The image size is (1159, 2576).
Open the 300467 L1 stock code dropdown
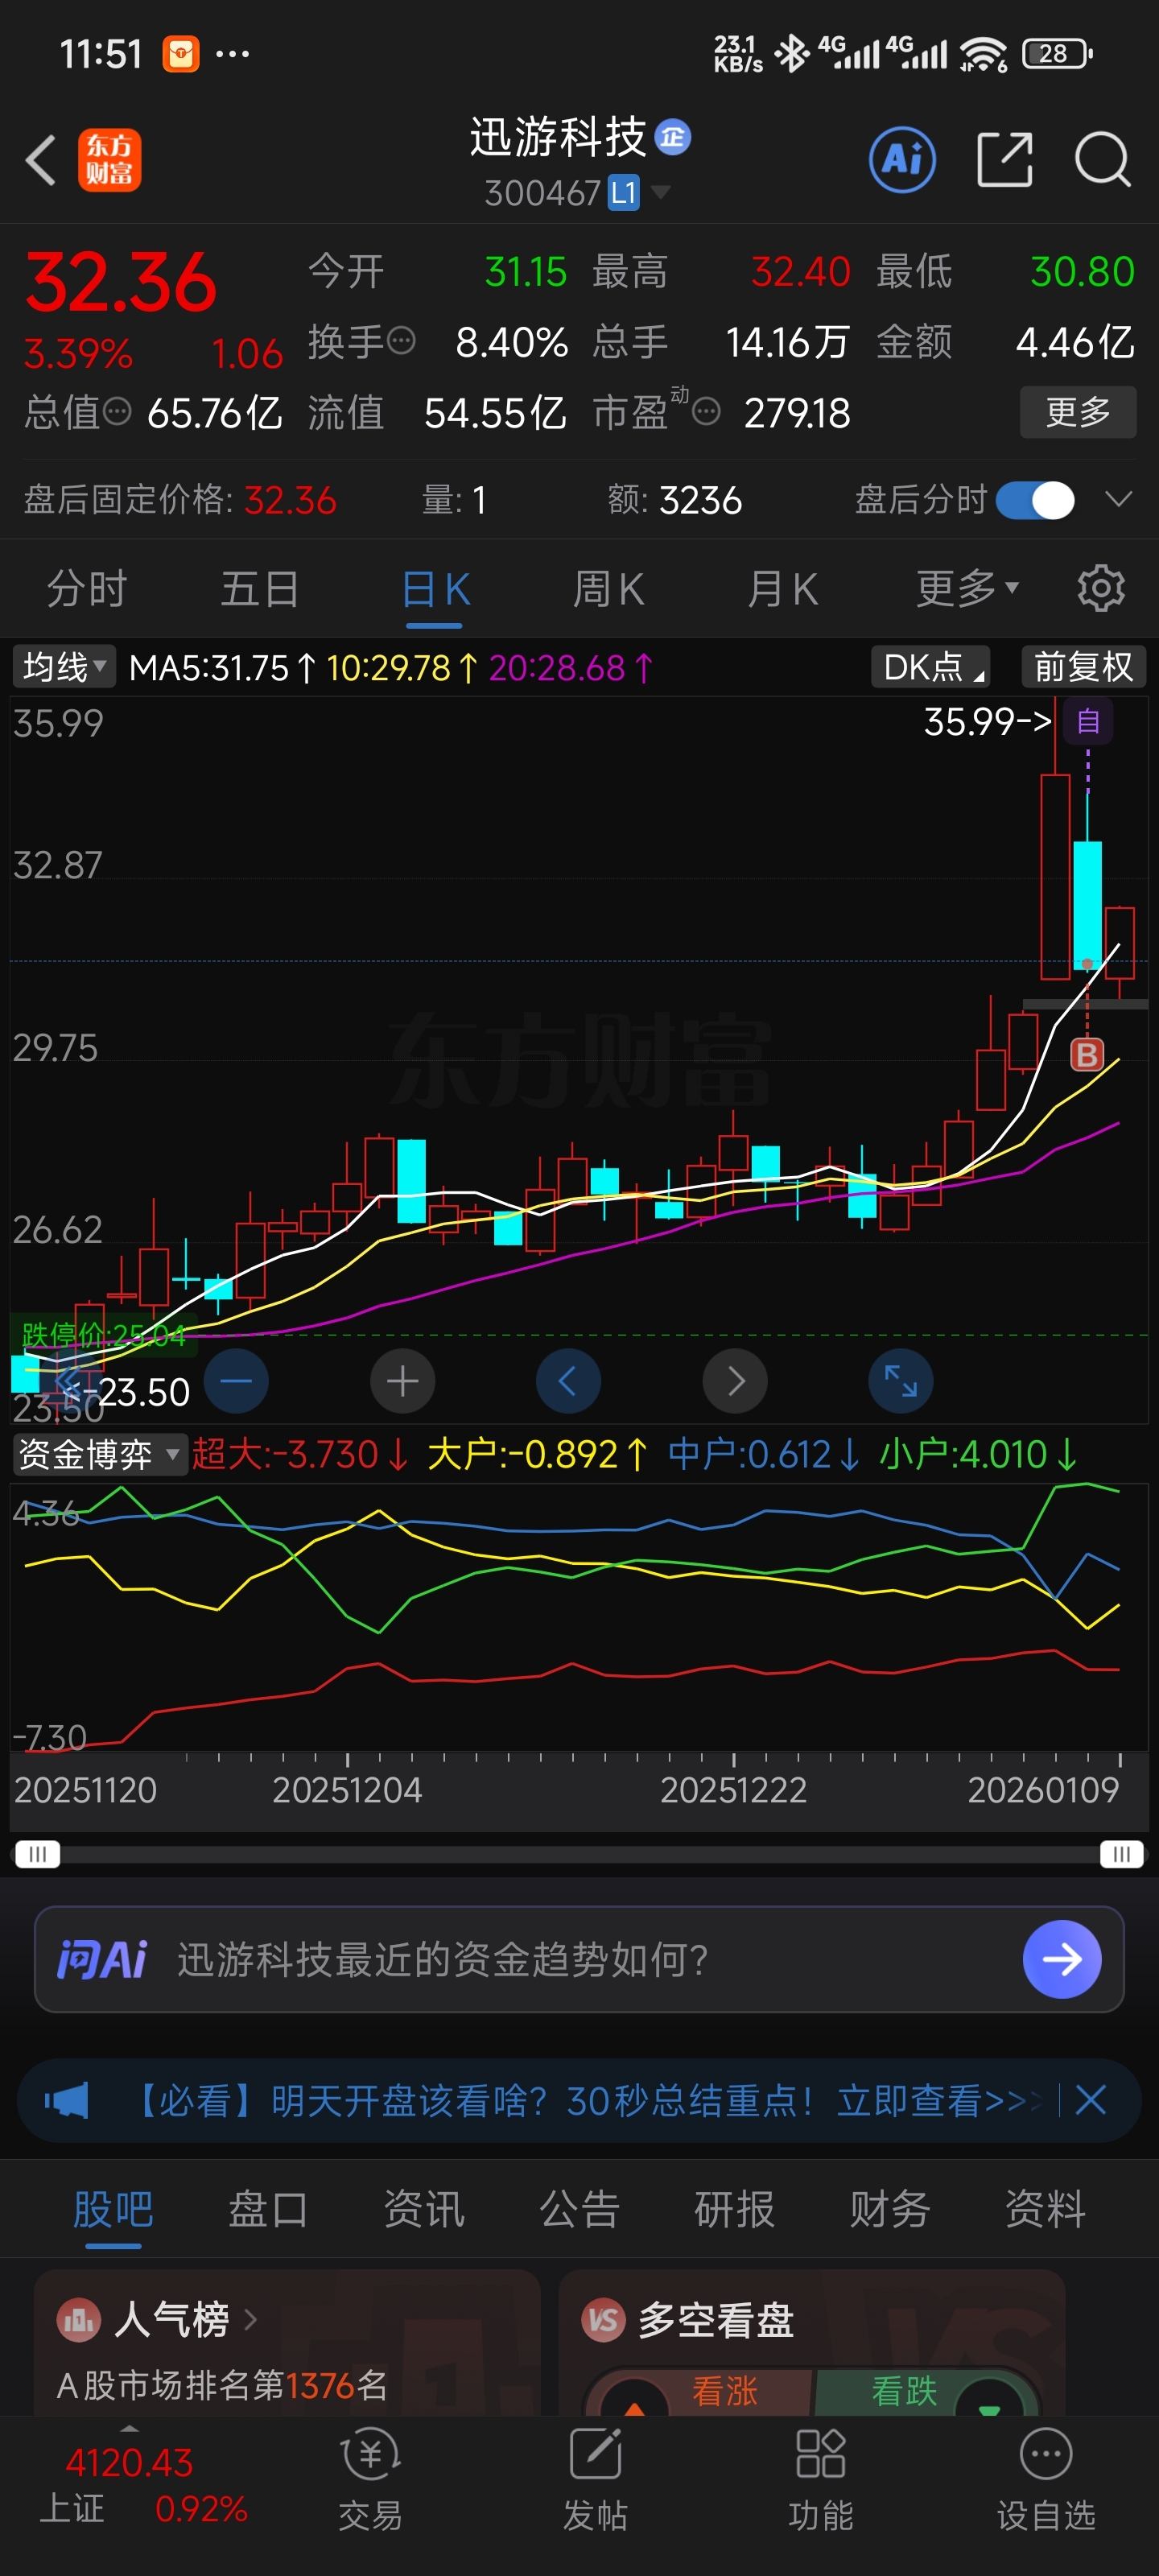pyautogui.click(x=577, y=192)
